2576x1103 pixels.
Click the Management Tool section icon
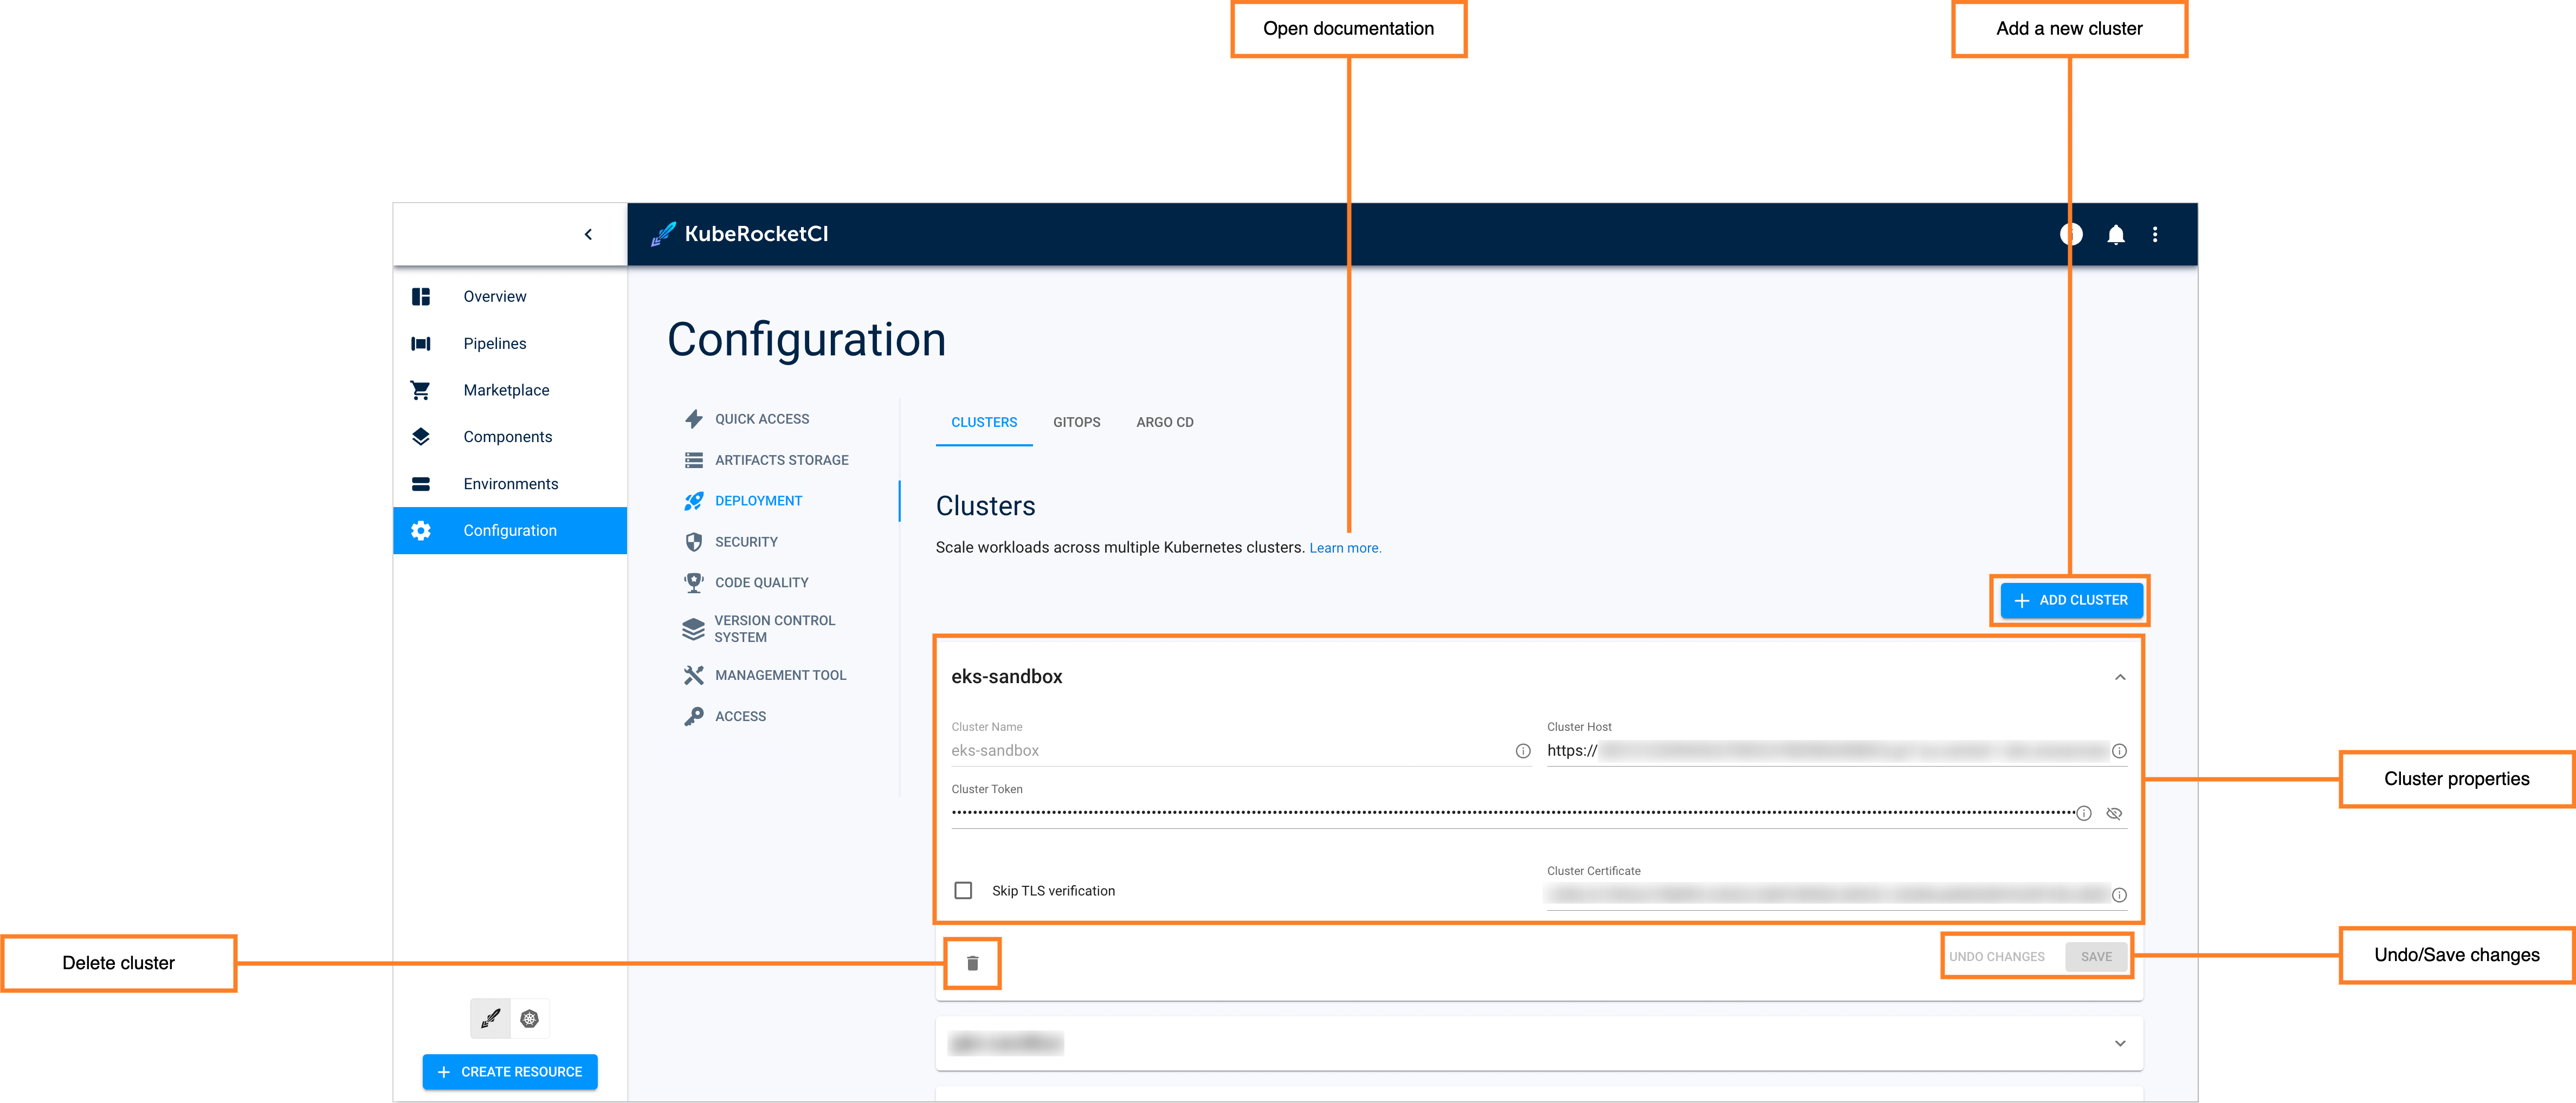693,675
